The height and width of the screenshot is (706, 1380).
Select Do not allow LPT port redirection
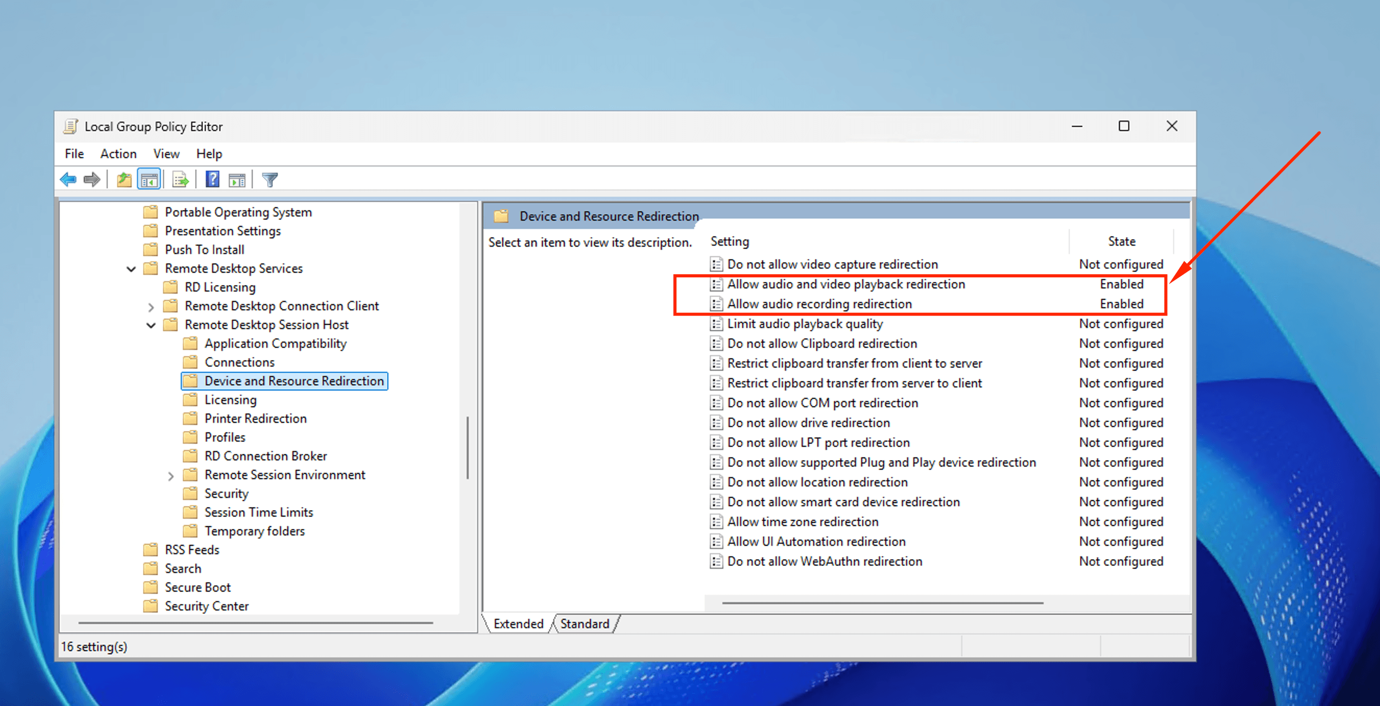(x=818, y=443)
